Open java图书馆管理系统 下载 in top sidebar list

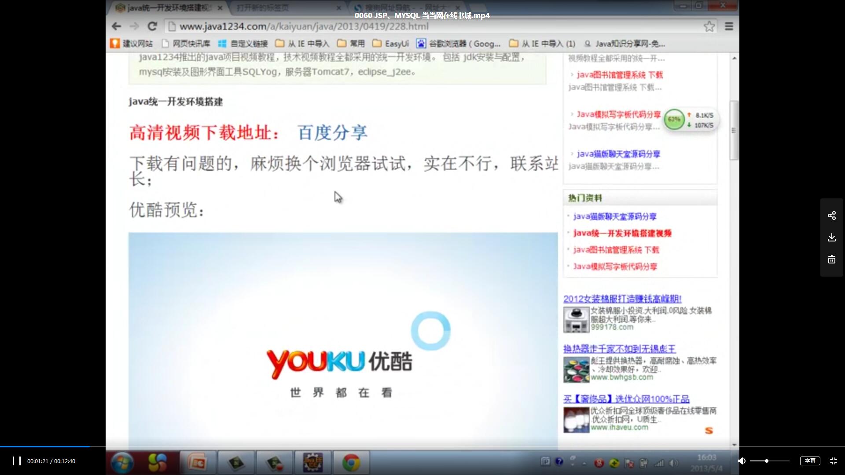tap(620, 75)
